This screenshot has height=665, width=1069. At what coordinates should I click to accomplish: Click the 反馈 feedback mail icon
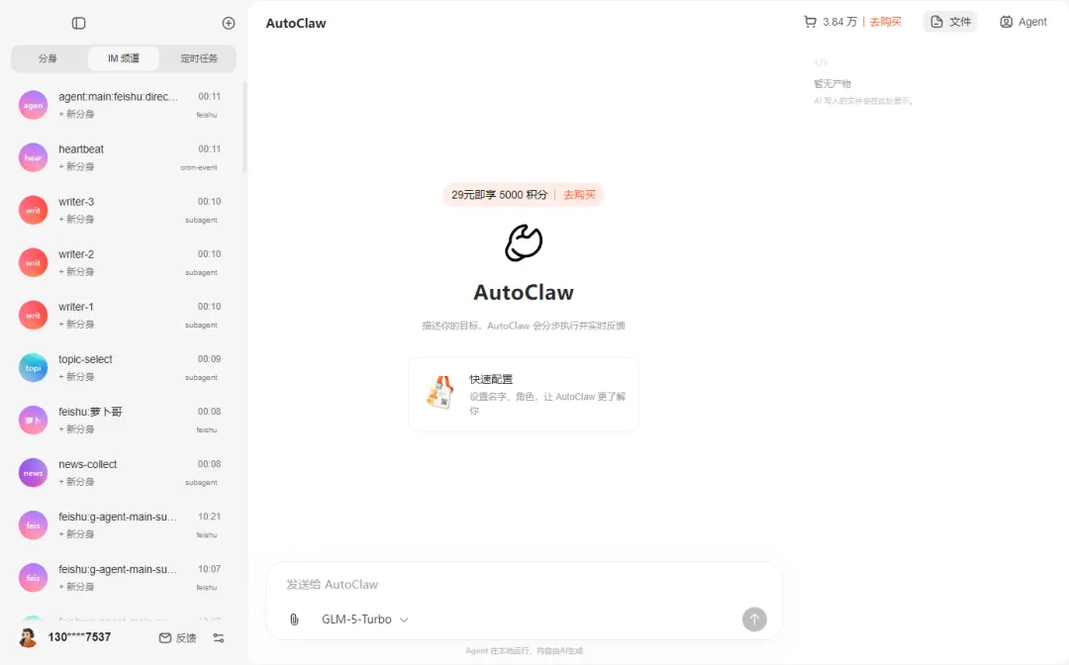click(165, 637)
